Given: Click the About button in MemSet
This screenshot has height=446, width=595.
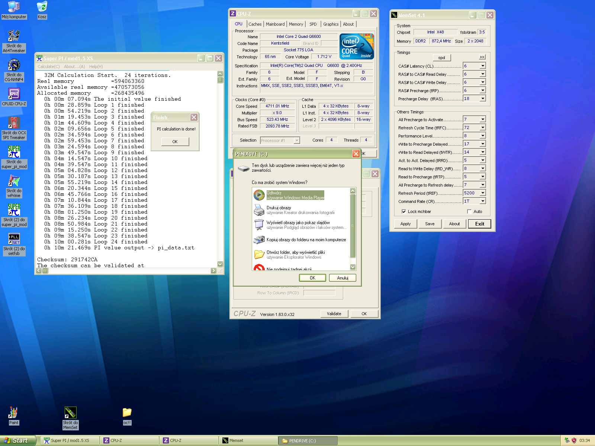Looking at the screenshot, I should 454,224.
